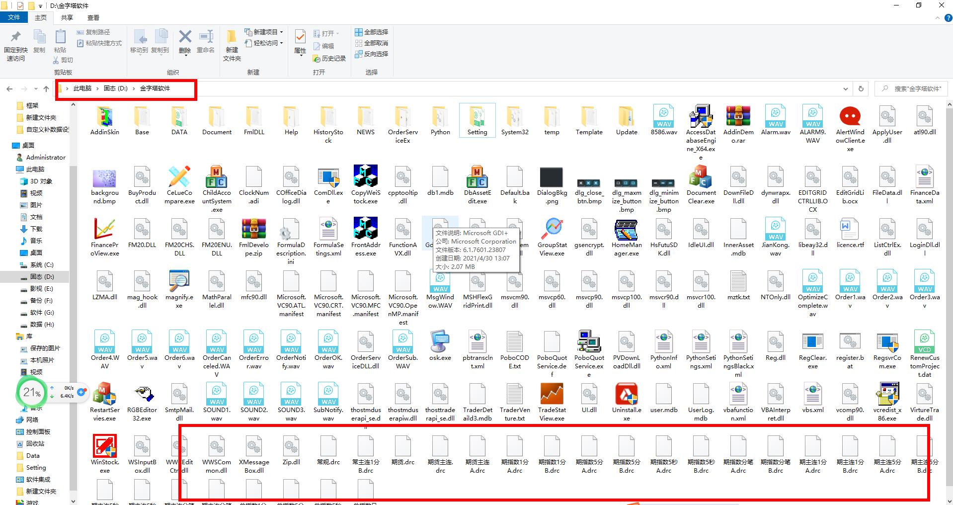This screenshot has height=505, width=953.
Task: Click the HomeManager.exe file icon
Action: (x=626, y=230)
